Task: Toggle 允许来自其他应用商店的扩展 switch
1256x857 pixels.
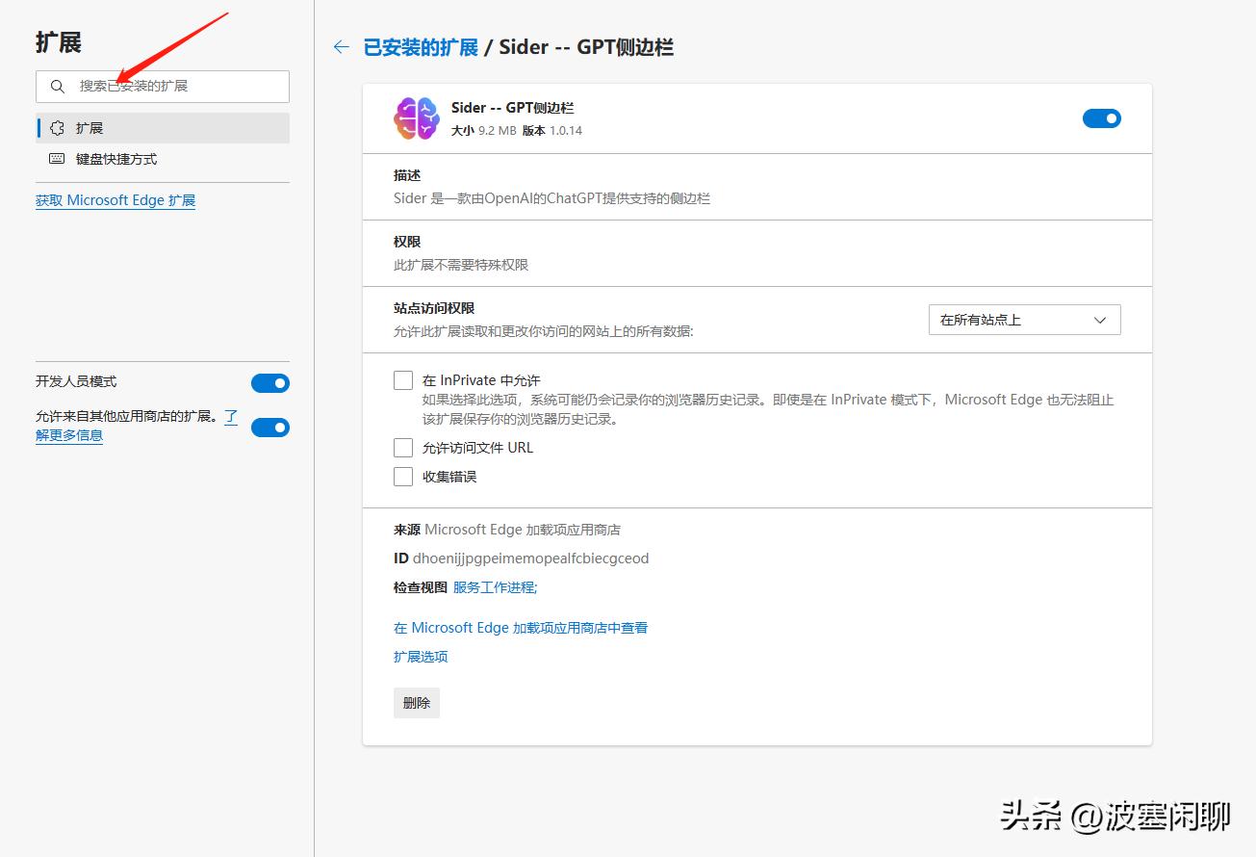Action: click(x=270, y=428)
